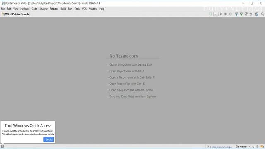Click the memory indicator in status bar

(258, 147)
